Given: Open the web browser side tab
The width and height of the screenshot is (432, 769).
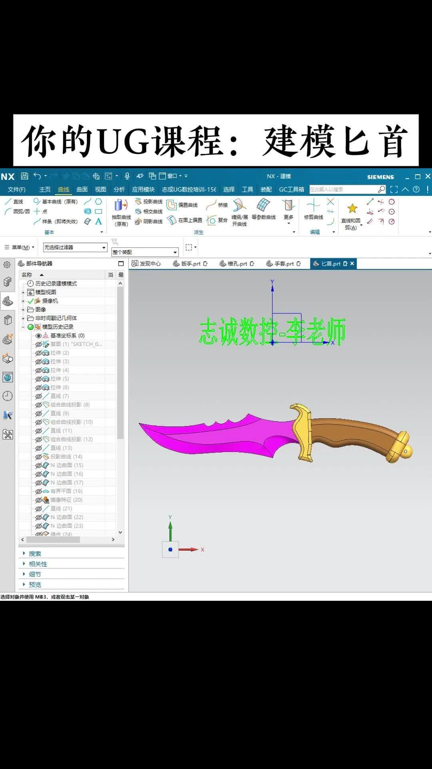Looking at the screenshot, I should (x=8, y=377).
